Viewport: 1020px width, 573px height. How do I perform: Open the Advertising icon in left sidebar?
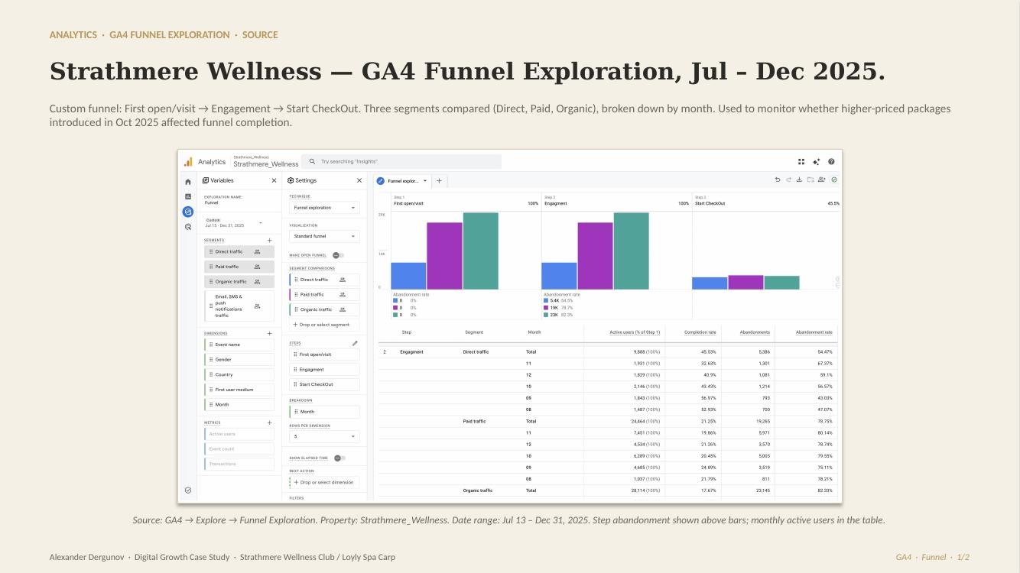[188, 227]
